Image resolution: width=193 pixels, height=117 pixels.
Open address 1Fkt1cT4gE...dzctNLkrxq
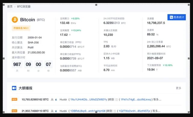point(136,100)
